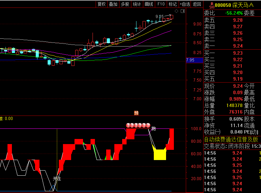261x193 pixels.
Task: Click the 涨幅 value 0.98%
Action: pos(236,99)
